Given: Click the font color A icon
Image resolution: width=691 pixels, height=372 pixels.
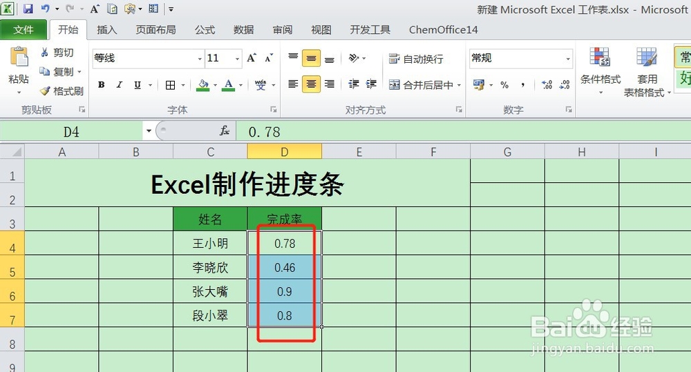Looking at the screenshot, I should pyautogui.click(x=228, y=85).
